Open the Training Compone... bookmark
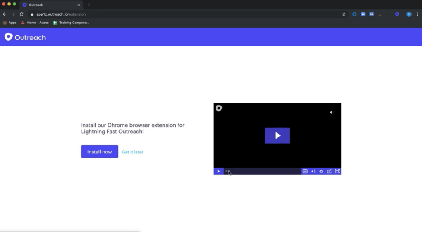The height and width of the screenshot is (232, 422). coord(71,23)
